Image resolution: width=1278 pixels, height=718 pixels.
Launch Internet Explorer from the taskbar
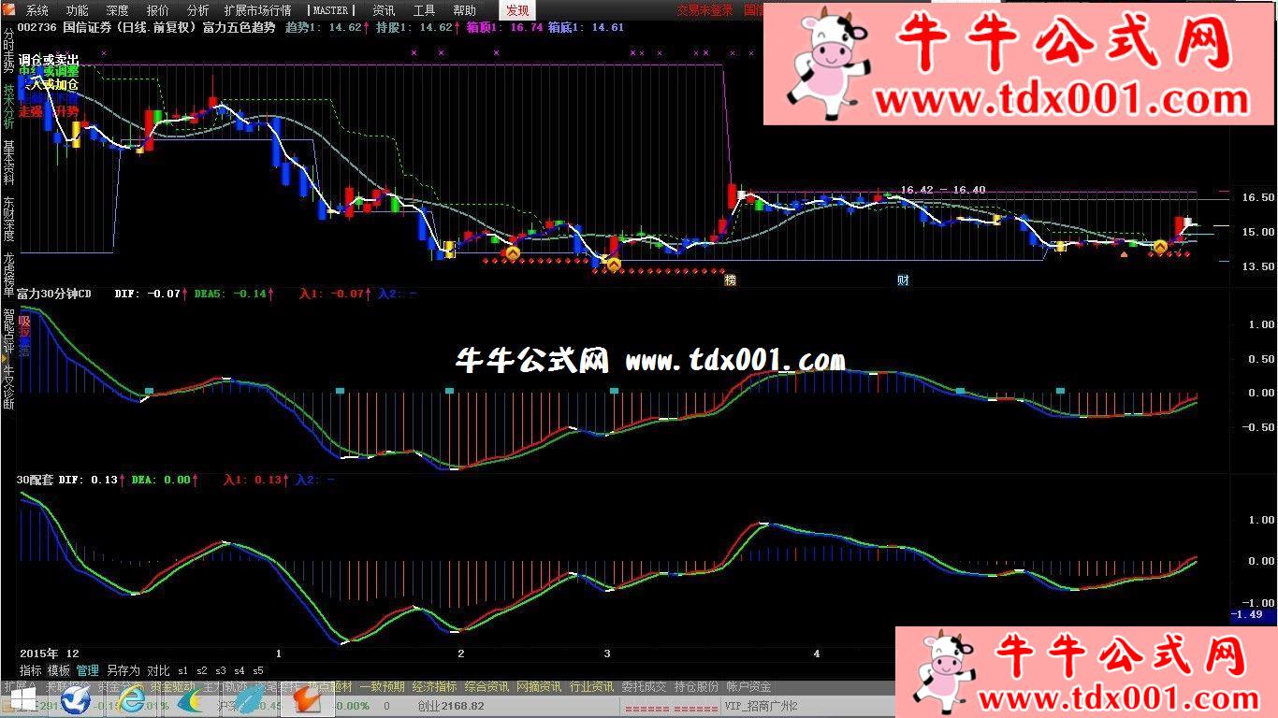click(133, 699)
